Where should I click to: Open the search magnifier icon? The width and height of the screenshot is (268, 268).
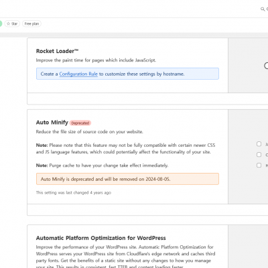point(263,9)
